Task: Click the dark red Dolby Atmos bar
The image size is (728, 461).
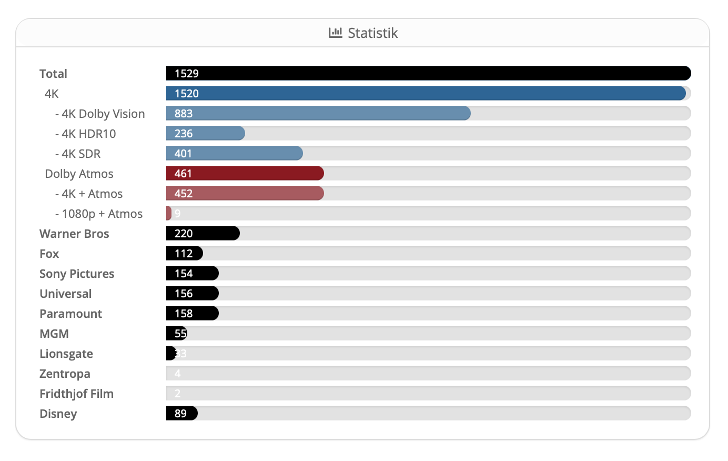Action: [x=245, y=173]
